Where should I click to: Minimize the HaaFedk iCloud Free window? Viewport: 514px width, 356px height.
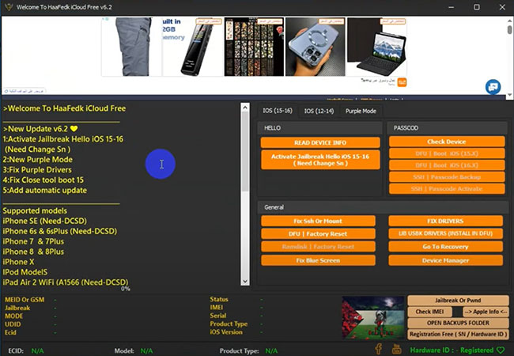452,7
